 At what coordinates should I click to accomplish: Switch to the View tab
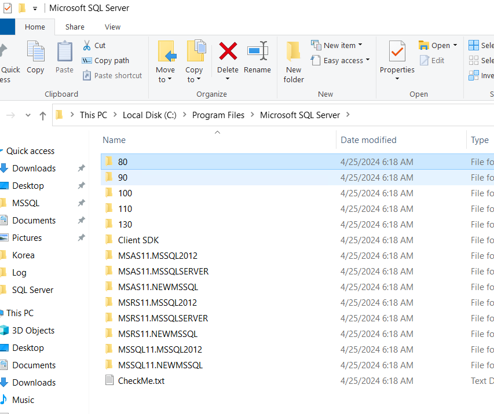112,27
